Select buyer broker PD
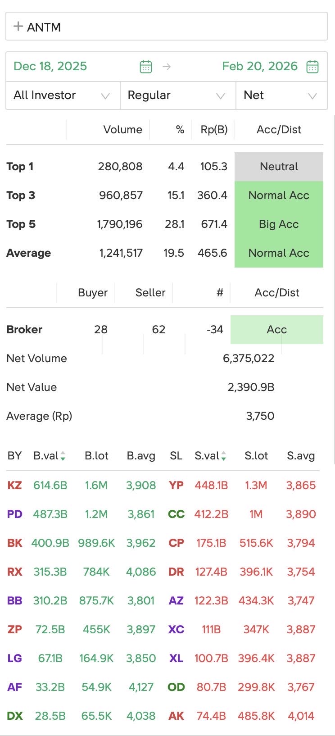 [15, 514]
